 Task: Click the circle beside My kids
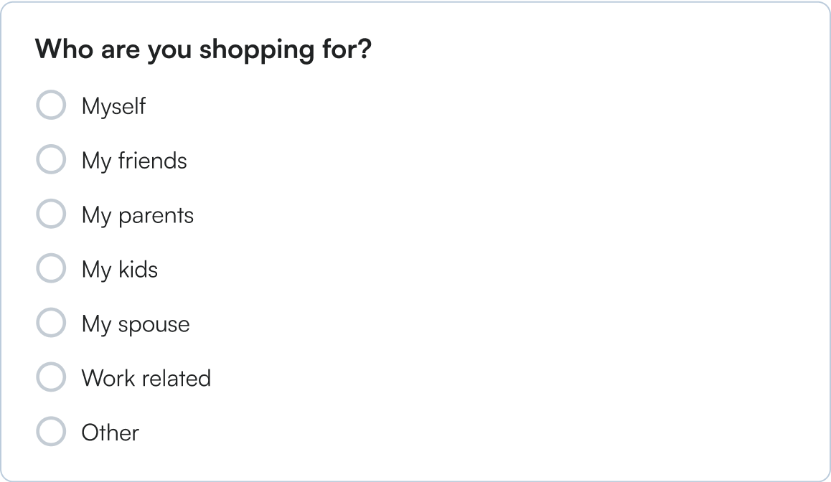click(51, 268)
